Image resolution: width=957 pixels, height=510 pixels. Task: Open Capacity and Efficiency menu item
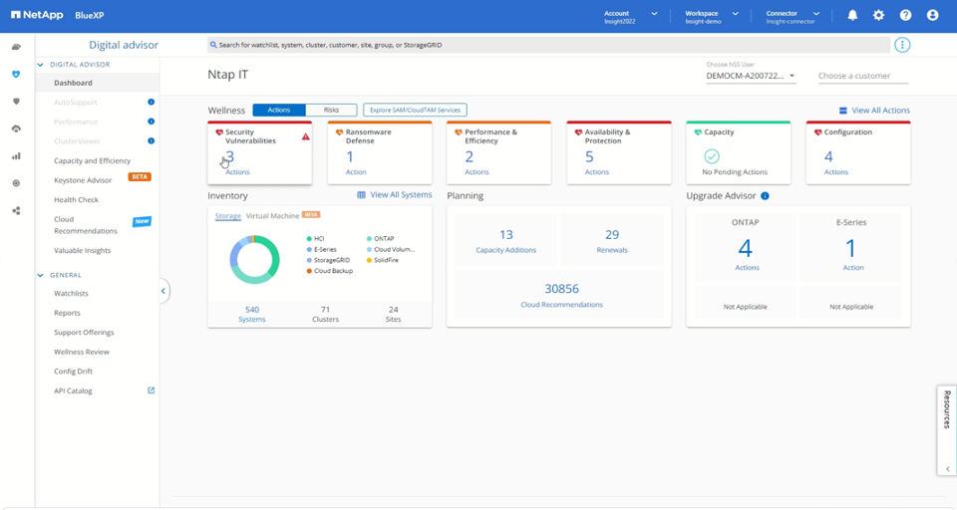click(92, 161)
